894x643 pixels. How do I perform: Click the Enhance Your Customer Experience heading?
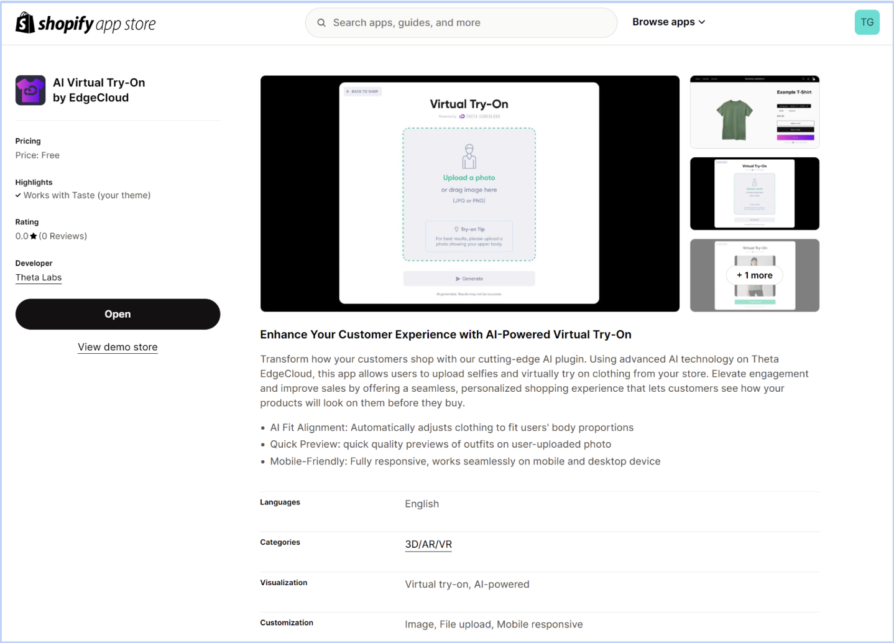446,335
